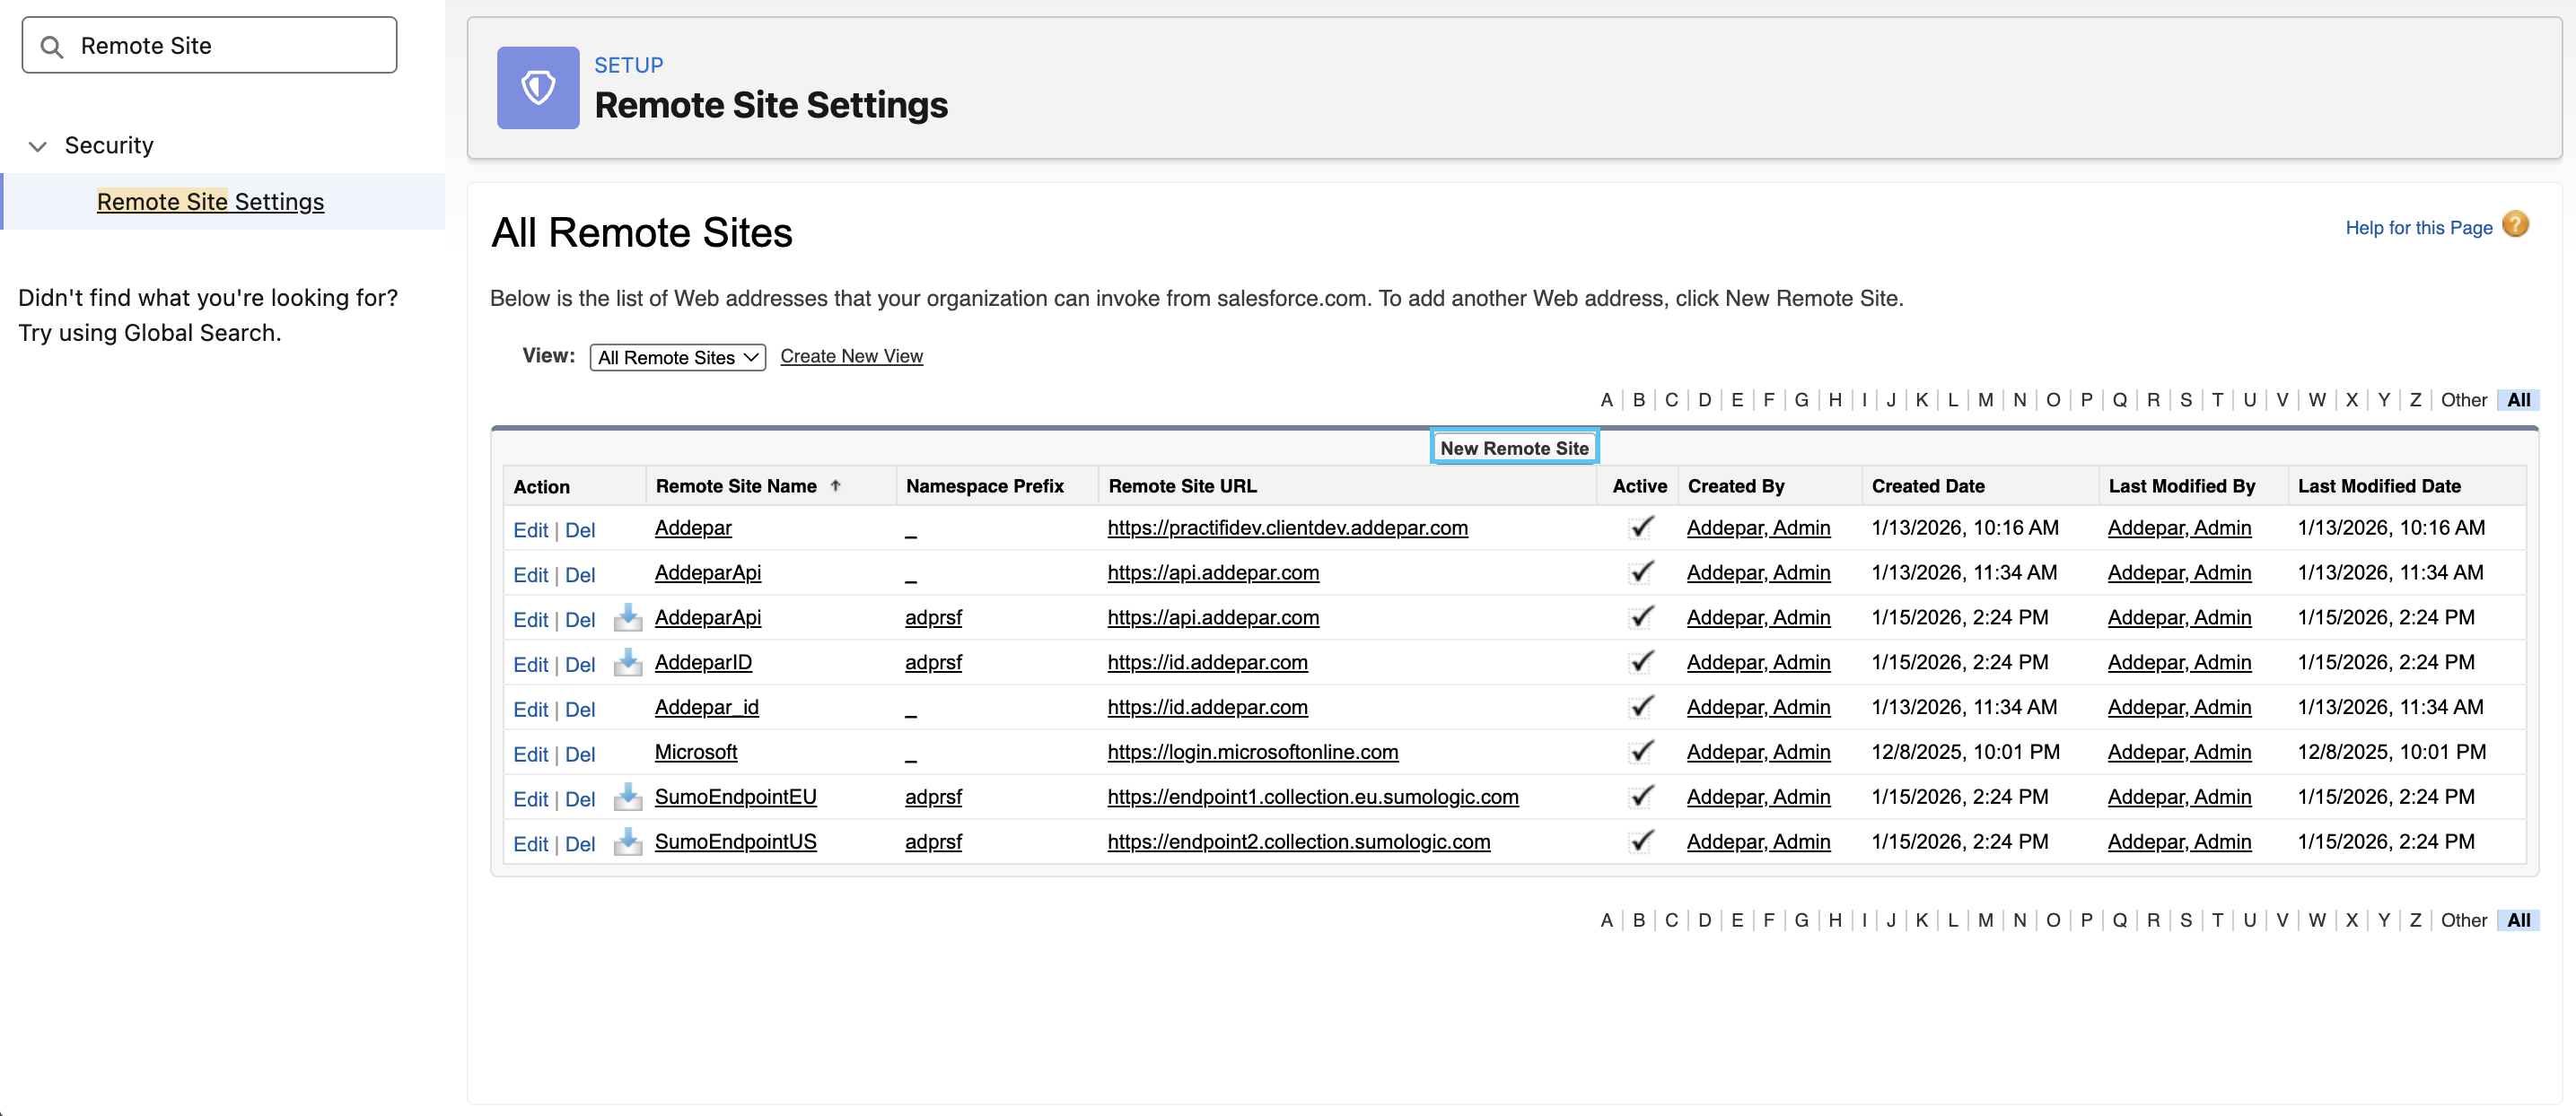Filter by letter Q in bottom alphabet bar
This screenshot has width=2576, height=1116.
tap(2119, 920)
